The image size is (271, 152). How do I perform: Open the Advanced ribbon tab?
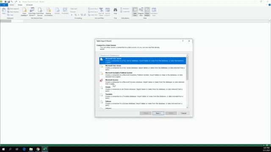point(29,5)
